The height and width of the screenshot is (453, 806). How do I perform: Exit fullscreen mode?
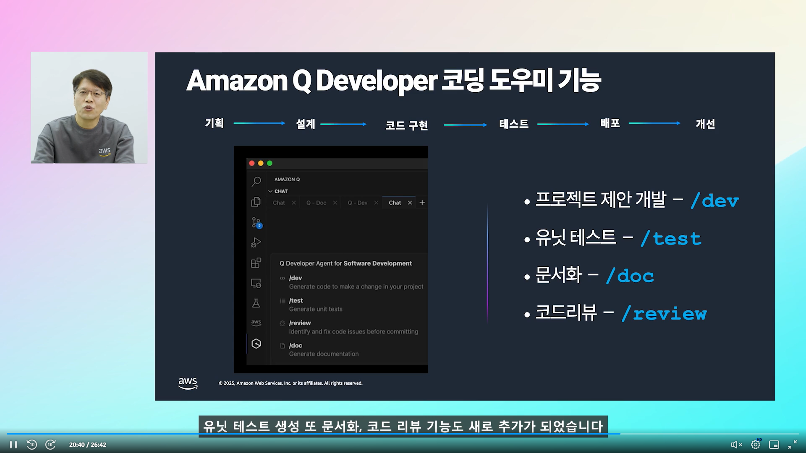(x=793, y=445)
